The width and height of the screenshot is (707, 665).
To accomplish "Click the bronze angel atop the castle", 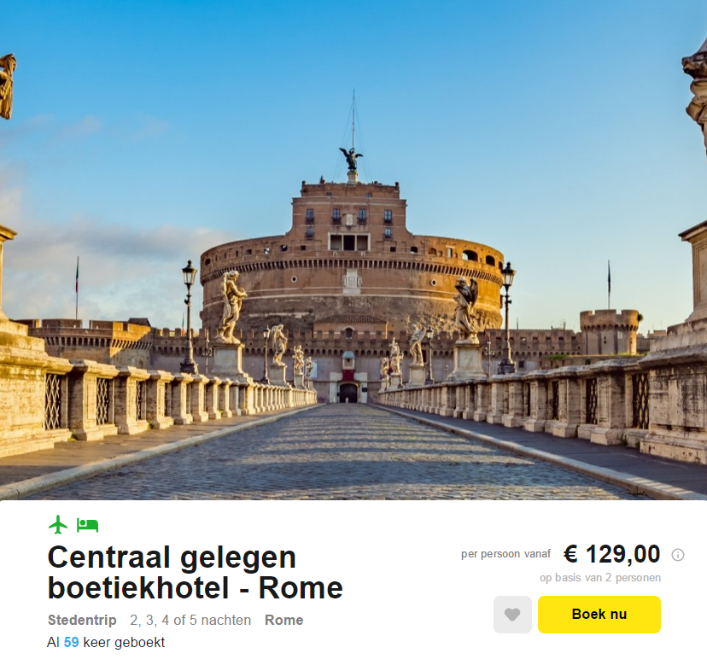I will click(351, 159).
